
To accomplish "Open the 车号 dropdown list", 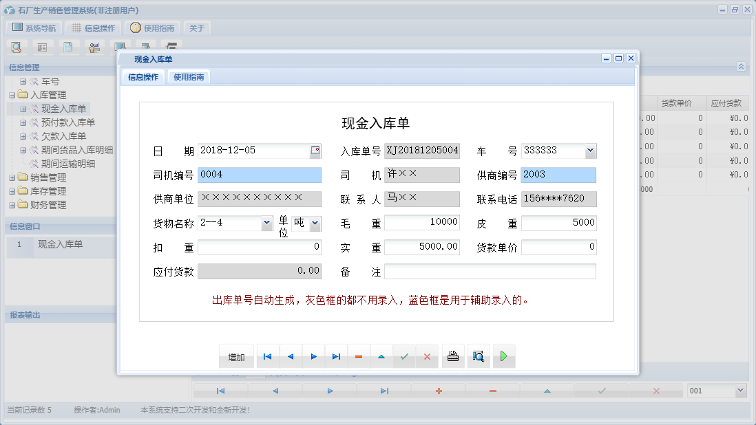I will (590, 151).
